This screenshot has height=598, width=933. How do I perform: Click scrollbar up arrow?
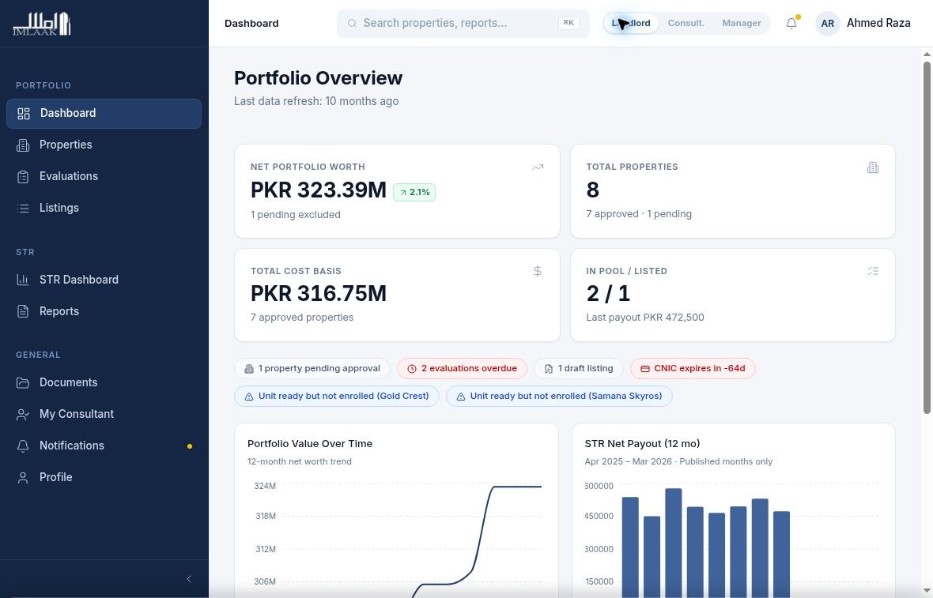(x=927, y=54)
